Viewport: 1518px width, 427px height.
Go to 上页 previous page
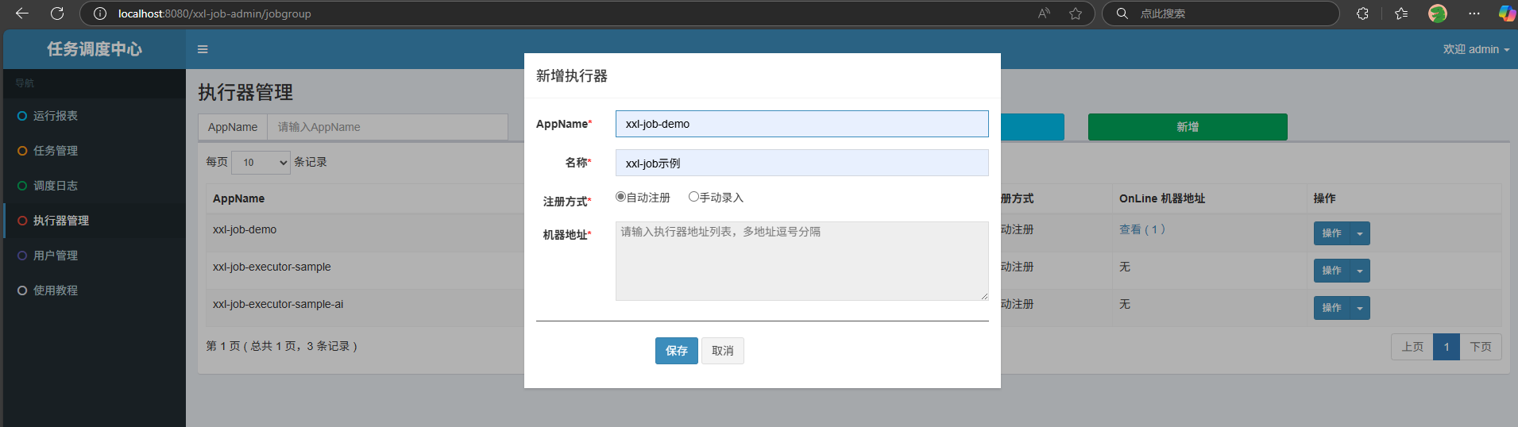(1412, 347)
